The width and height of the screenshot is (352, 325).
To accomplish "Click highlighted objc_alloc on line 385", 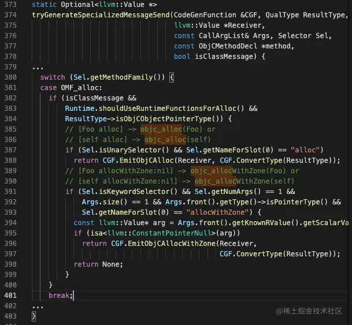I will pos(161,129).
